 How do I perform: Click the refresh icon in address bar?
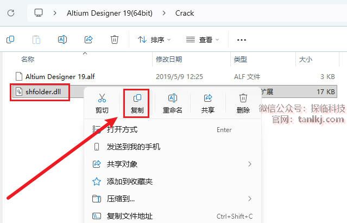pyautogui.click(x=11, y=13)
